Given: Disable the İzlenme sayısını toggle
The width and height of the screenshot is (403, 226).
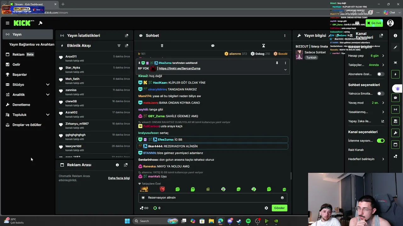Looking at the screenshot, I should click(x=381, y=141).
